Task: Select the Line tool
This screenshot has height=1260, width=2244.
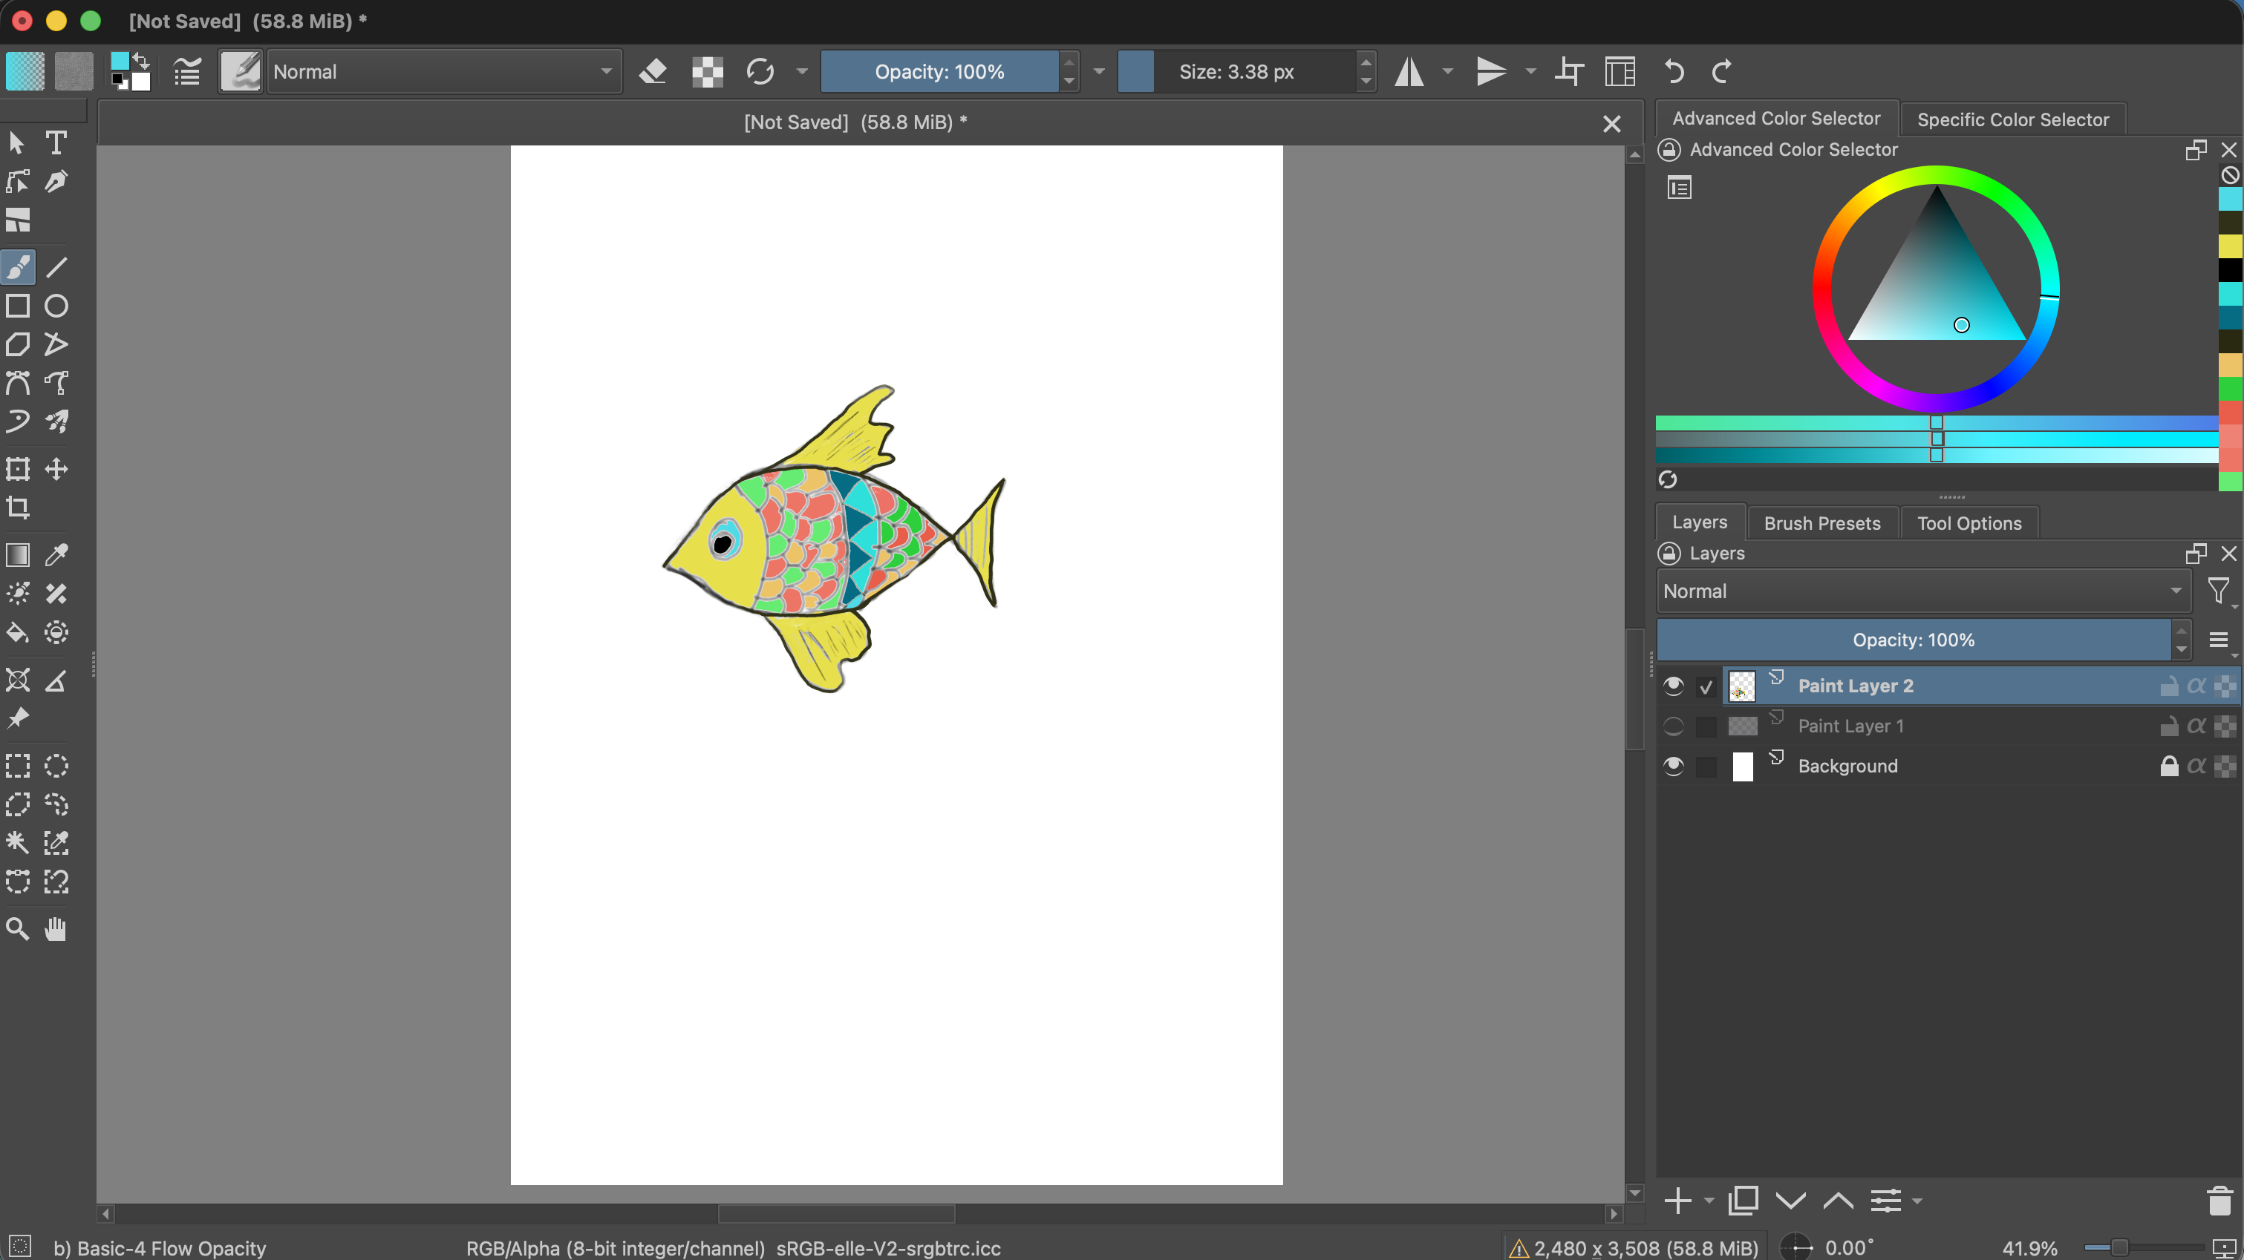Action: click(56, 267)
